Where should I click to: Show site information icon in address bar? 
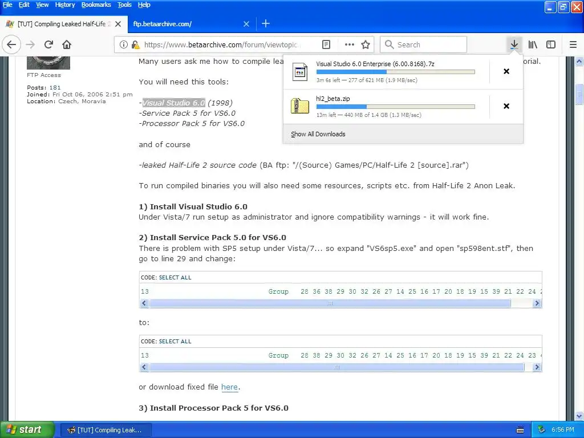(123, 44)
